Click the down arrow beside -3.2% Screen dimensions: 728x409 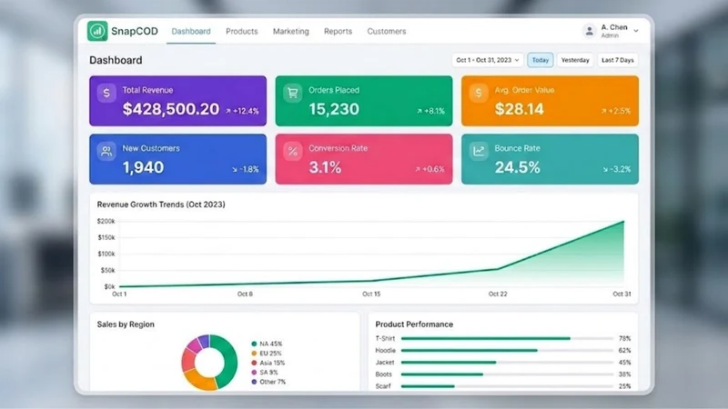point(605,170)
